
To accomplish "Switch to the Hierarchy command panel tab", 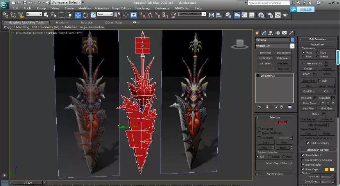I will click(270, 33).
